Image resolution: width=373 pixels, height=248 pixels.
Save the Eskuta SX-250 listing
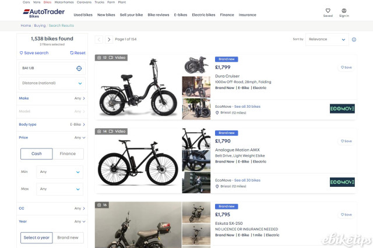tap(346, 214)
